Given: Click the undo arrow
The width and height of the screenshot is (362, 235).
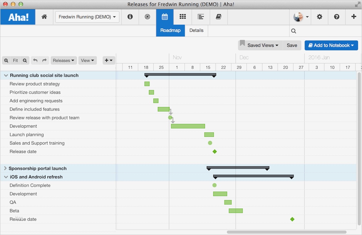Looking at the screenshot, I should 35,60.
